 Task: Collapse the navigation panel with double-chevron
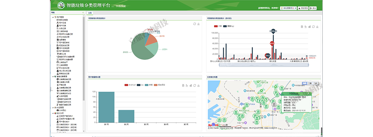83,12
